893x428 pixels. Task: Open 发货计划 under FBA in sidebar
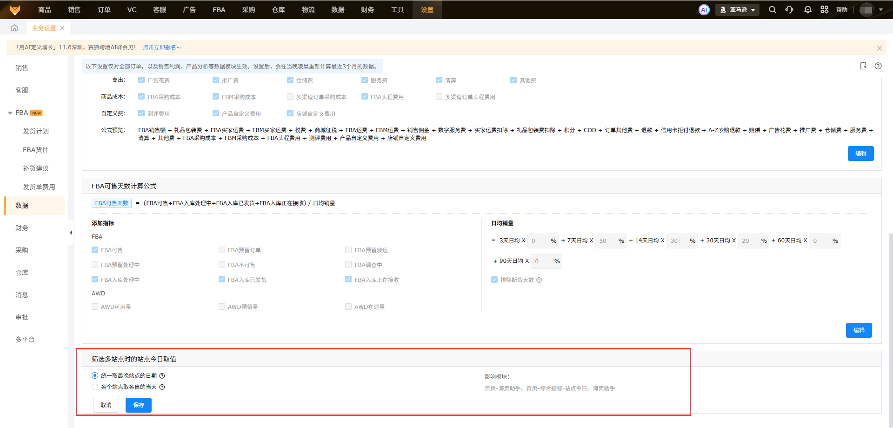[36, 131]
